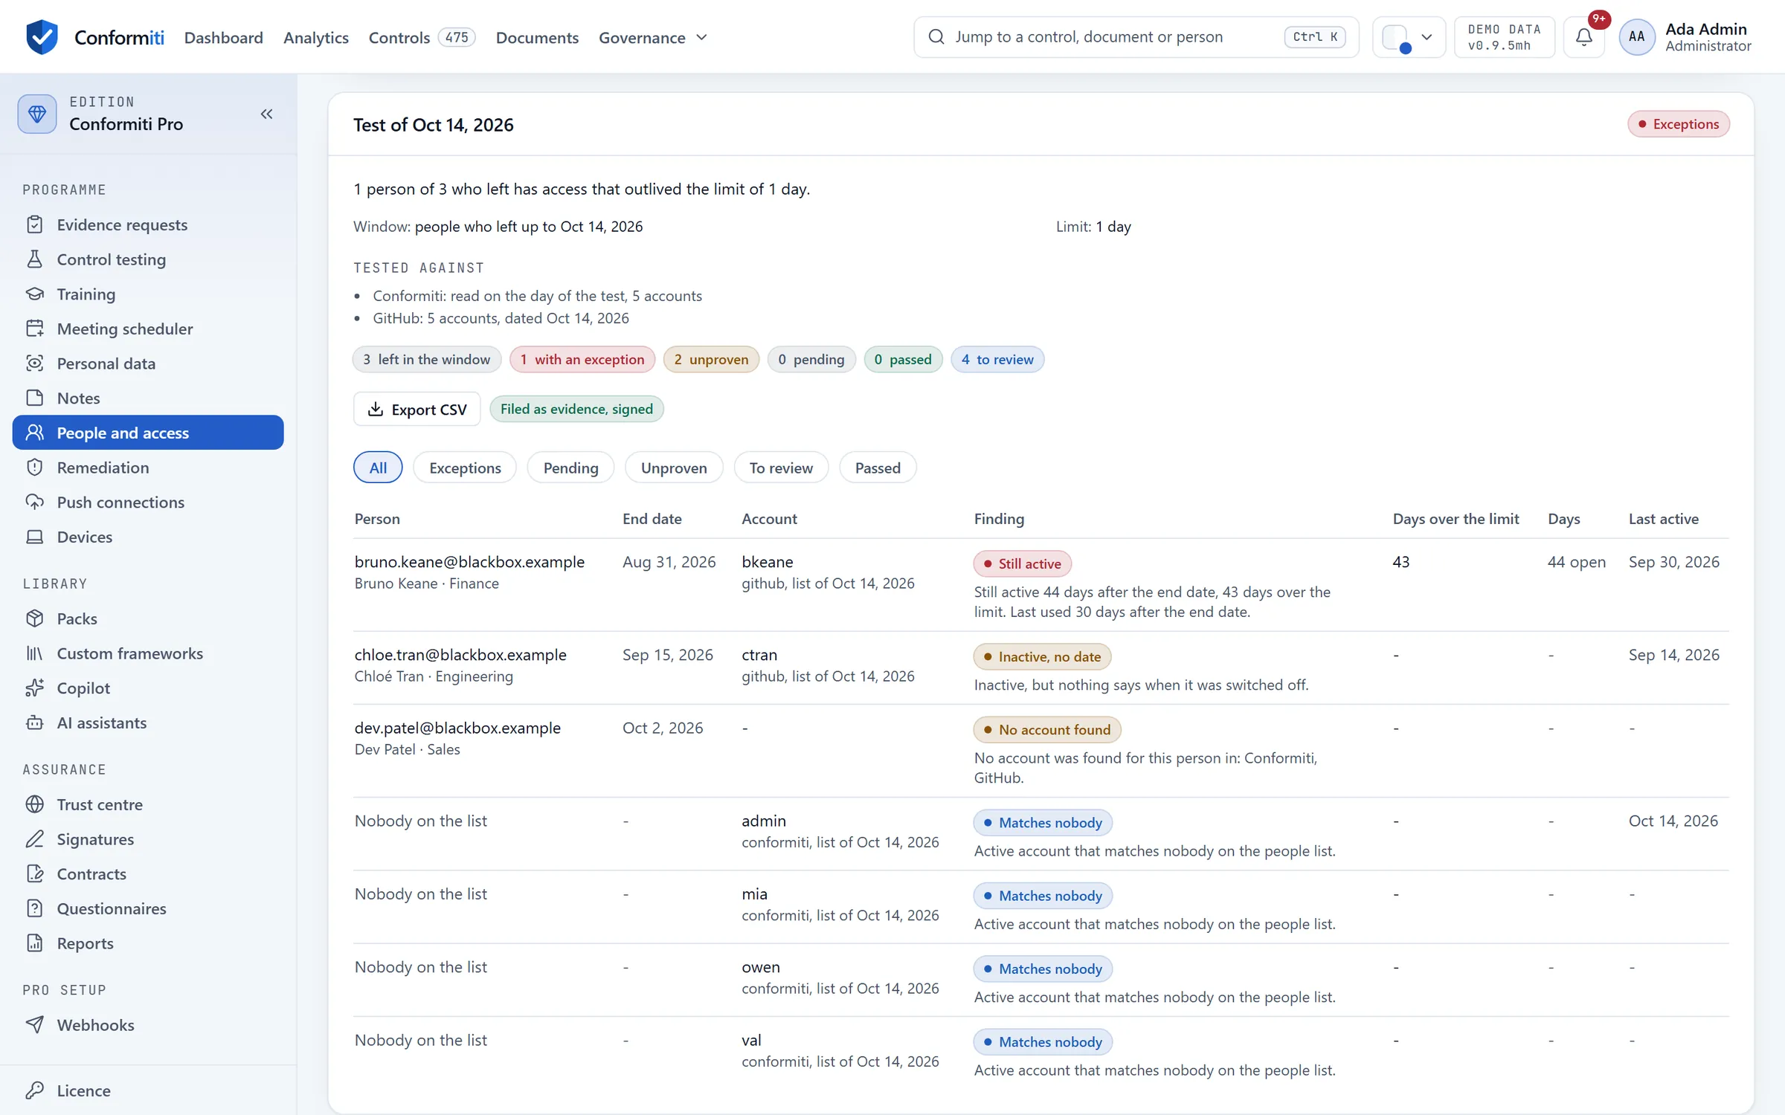Viewport: 1785px width, 1115px height.
Task: Filter rows by Passed pill
Action: click(x=878, y=468)
